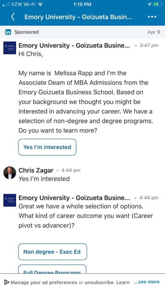View Chris Zagar's profile photo
165x293 pixels.
10,173
